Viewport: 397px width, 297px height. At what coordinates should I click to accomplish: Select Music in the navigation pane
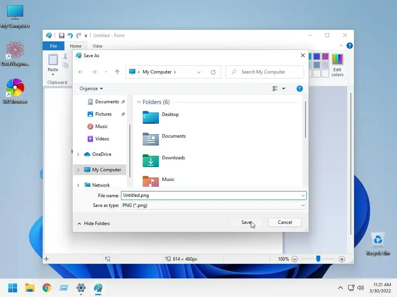click(101, 126)
